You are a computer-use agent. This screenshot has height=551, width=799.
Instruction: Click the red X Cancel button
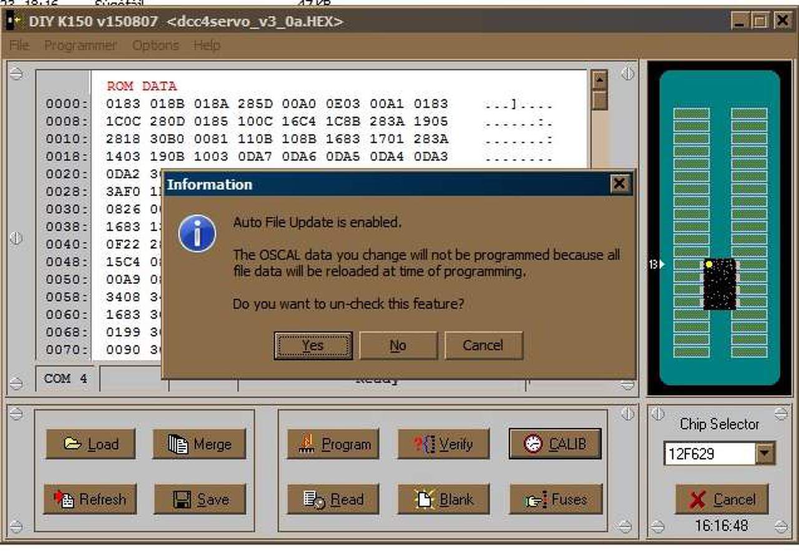[722, 499]
